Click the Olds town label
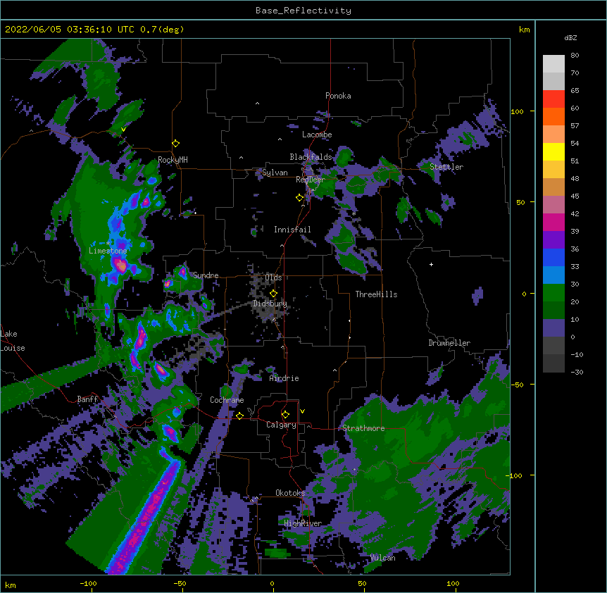 point(273,277)
